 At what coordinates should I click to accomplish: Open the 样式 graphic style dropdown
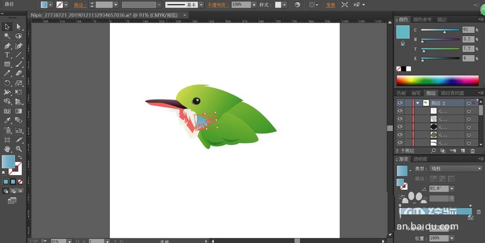click(x=284, y=5)
